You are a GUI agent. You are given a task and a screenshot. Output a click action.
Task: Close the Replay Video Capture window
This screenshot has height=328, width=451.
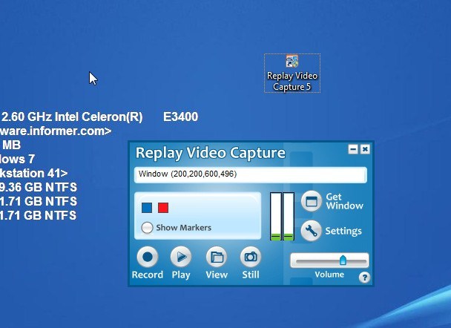(x=365, y=149)
